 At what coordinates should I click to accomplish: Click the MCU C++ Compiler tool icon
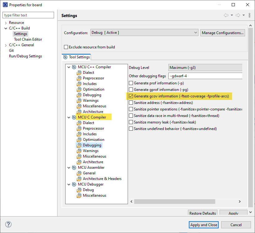click(x=74, y=67)
